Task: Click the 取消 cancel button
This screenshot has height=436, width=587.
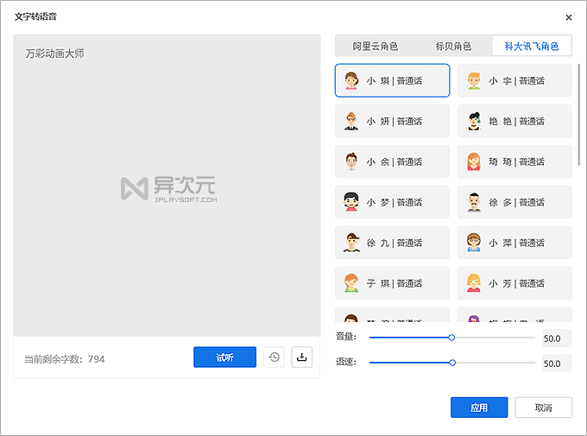Action: 544,408
